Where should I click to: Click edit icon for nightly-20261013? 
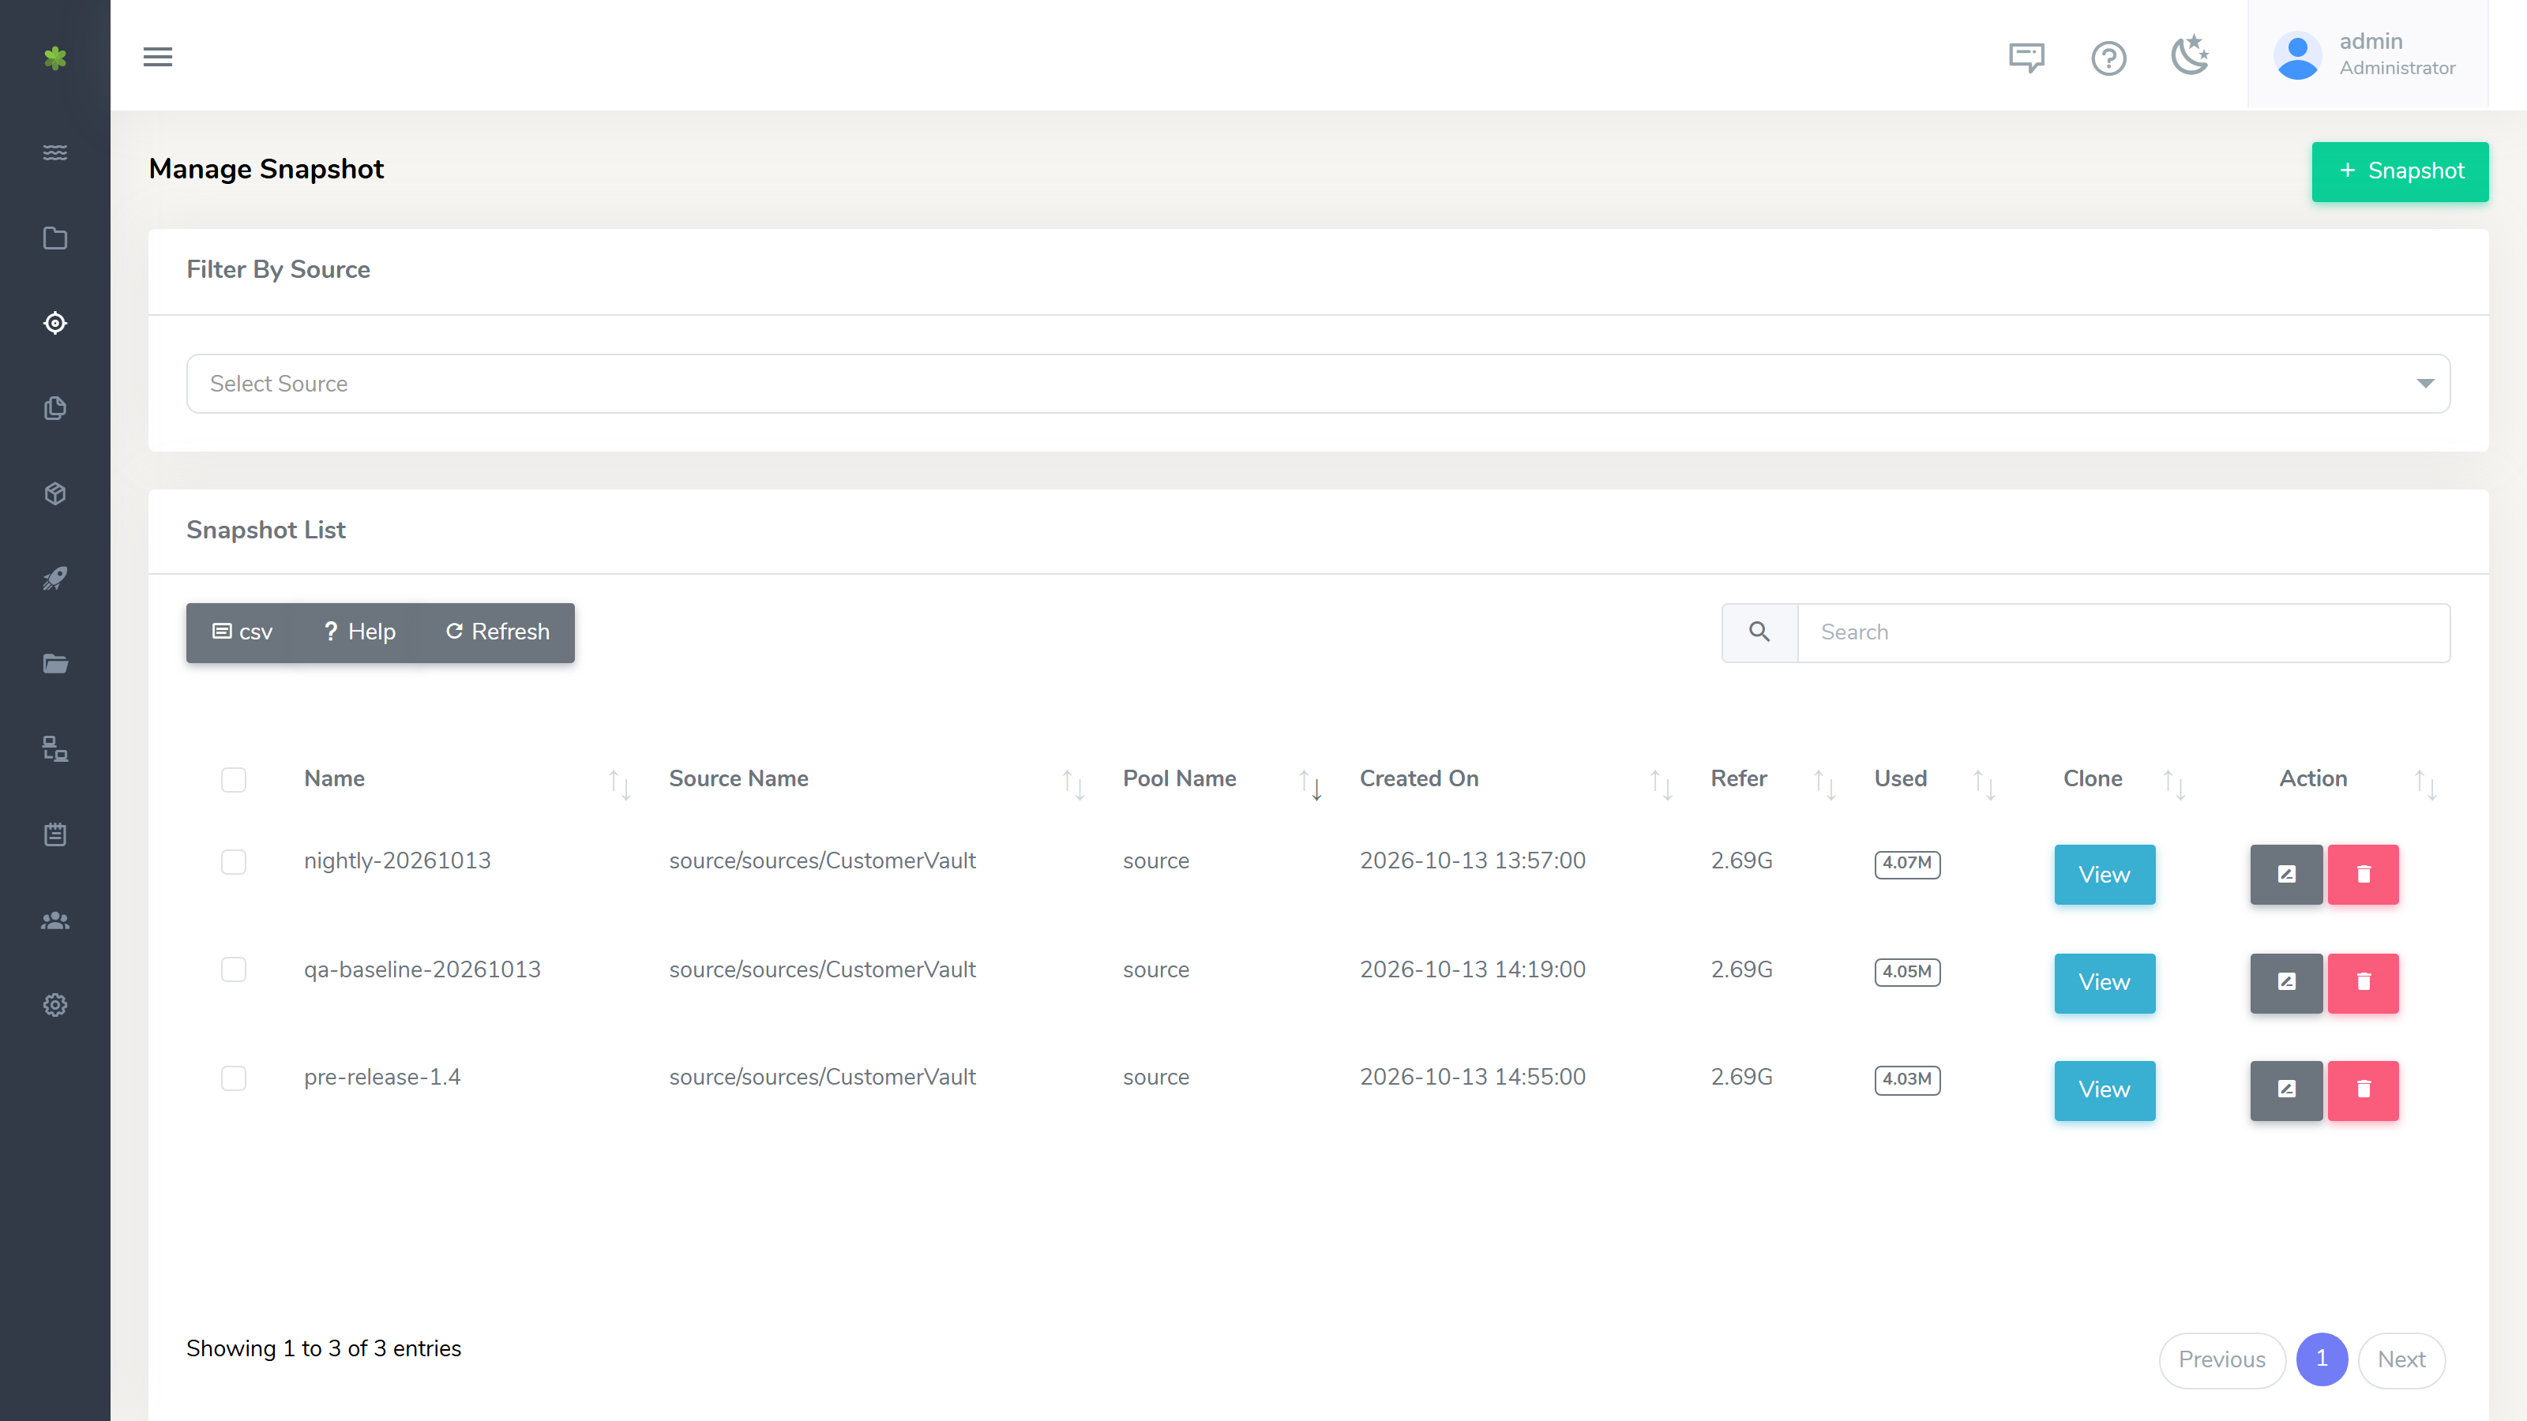[2285, 874]
